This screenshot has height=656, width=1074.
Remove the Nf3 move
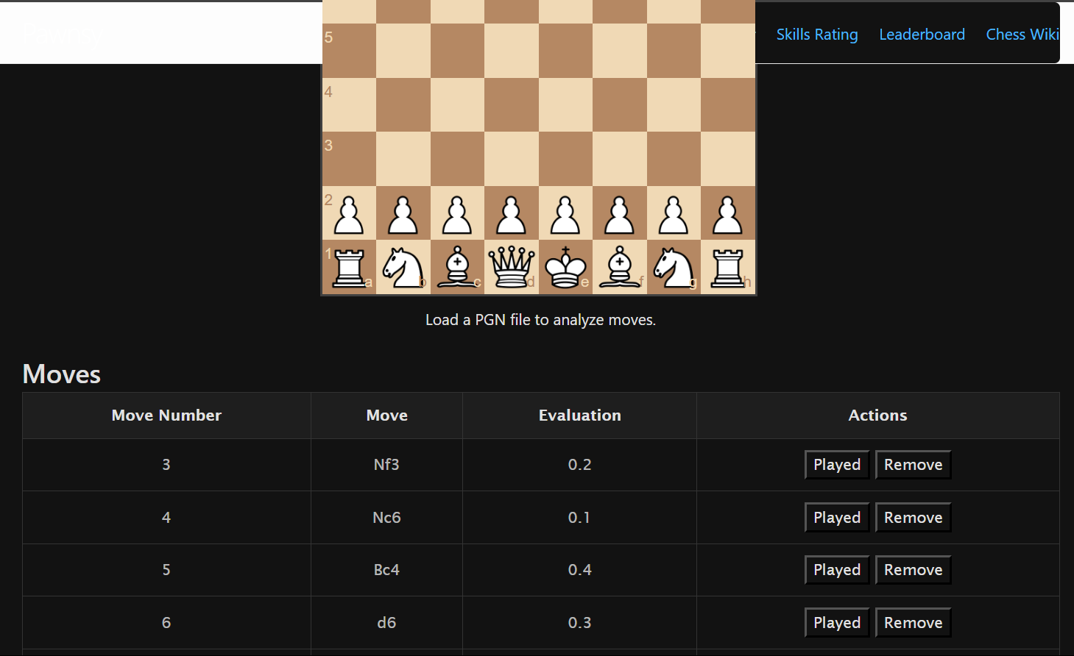[x=913, y=465]
